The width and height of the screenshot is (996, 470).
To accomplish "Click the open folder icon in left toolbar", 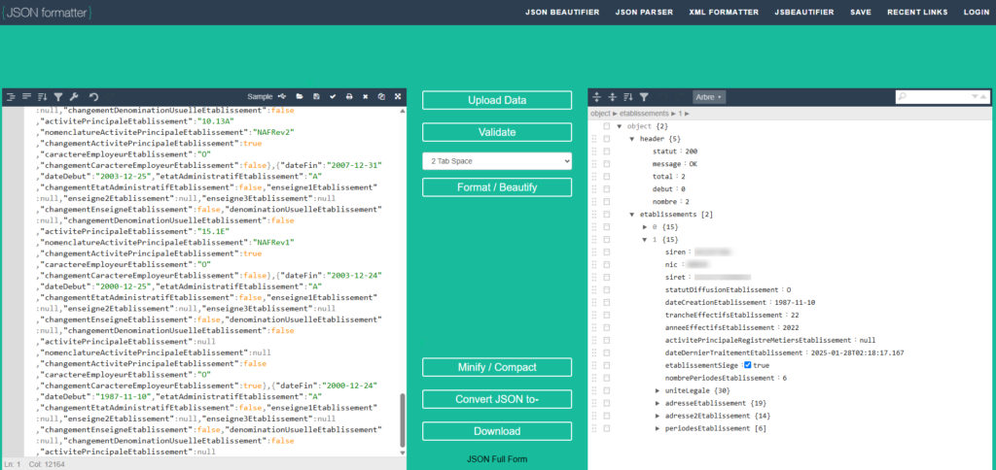I will click(300, 96).
